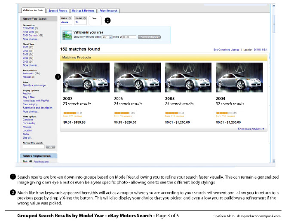Click the Local vehicles street sign icon

pyautogui.click(x=67, y=35)
